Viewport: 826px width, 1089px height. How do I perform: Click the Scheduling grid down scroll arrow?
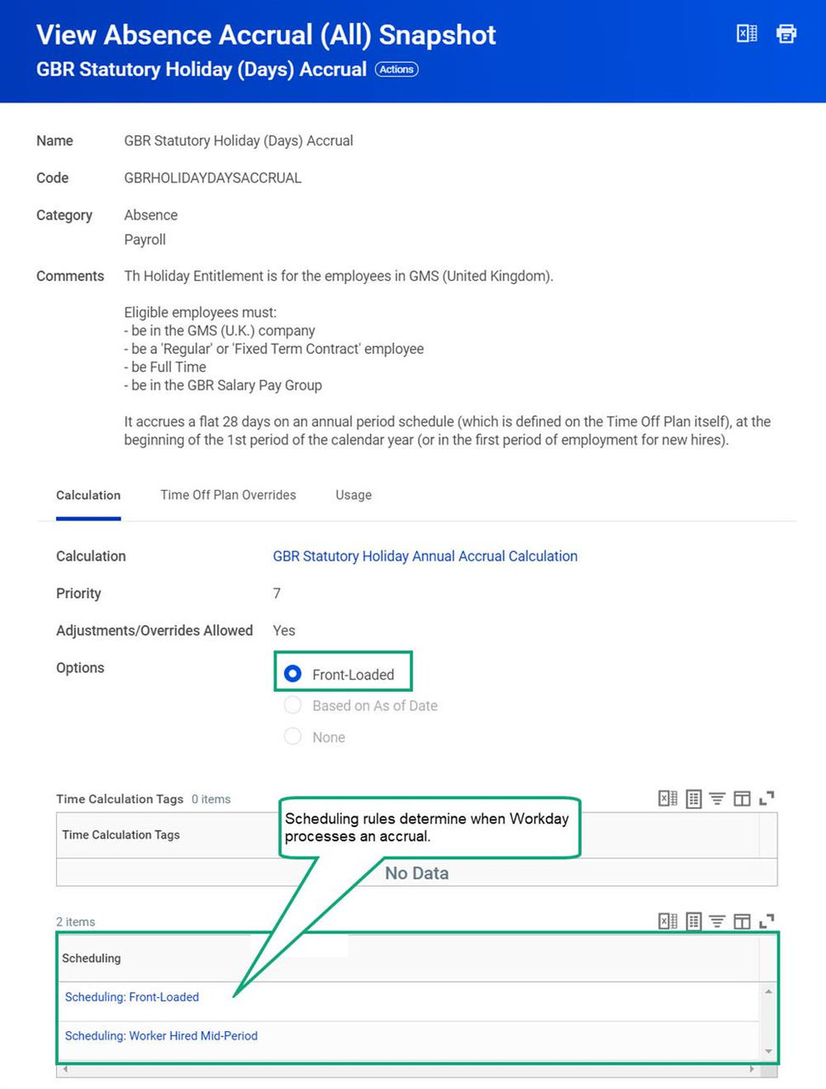tap(768, 1052)
